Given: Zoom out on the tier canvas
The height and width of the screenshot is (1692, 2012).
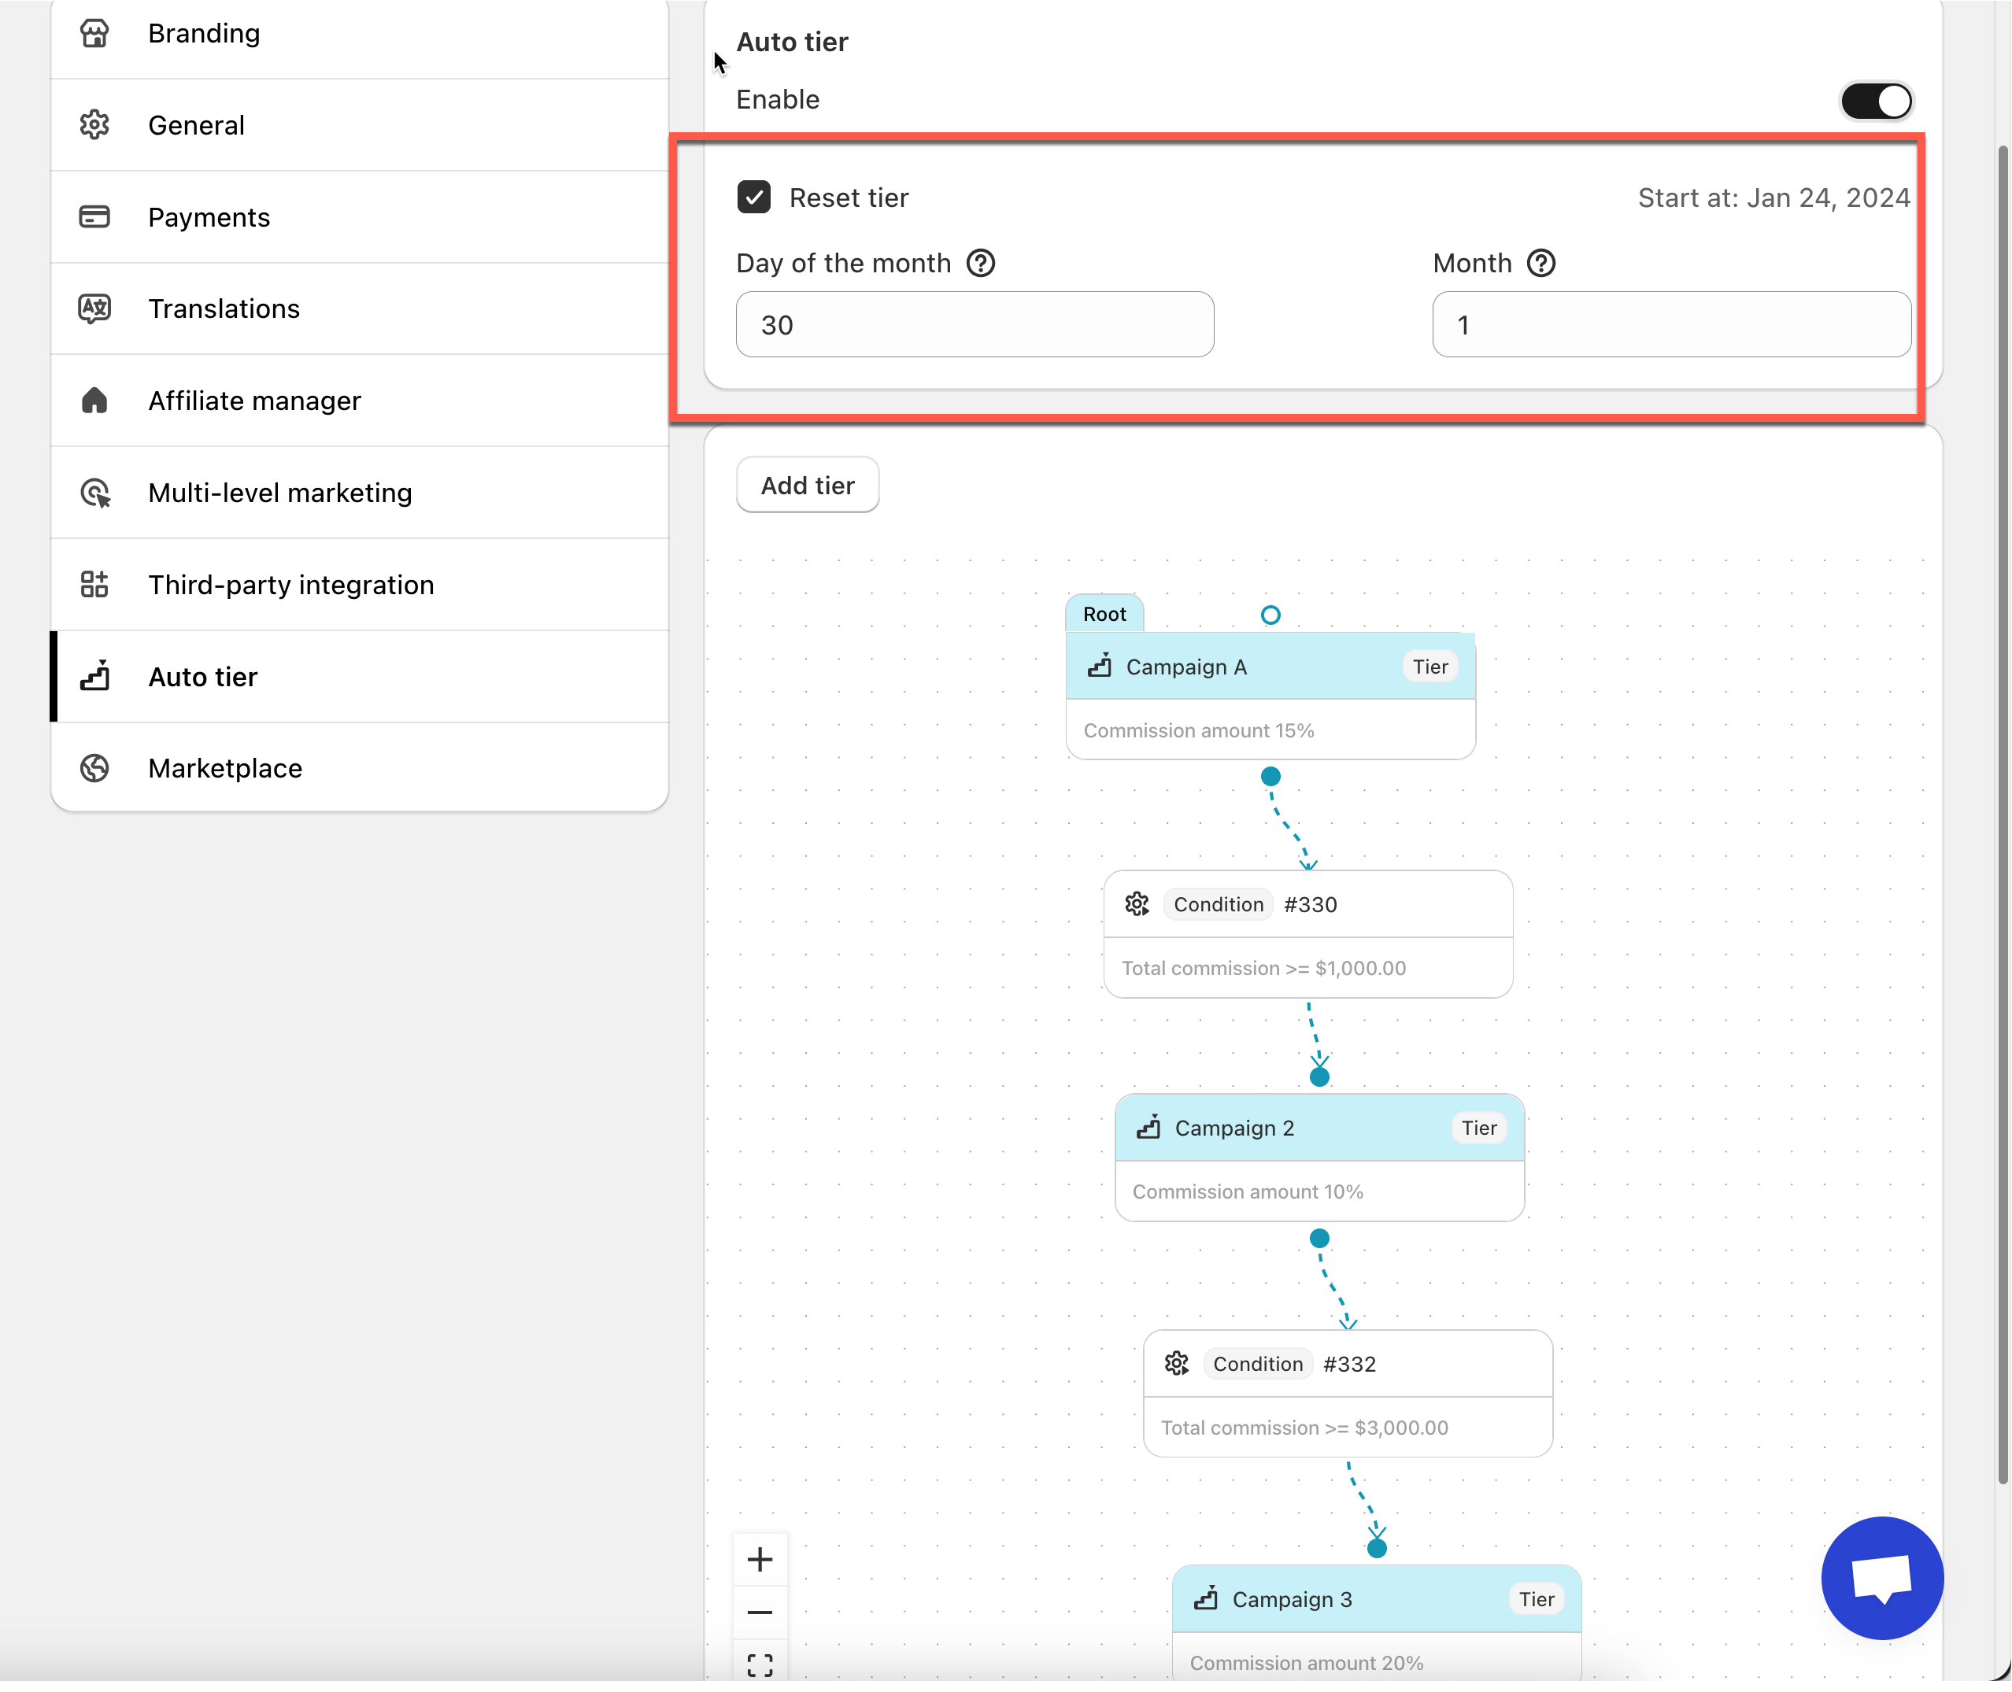Looking at the screenshot, I should click(760, 1613).
